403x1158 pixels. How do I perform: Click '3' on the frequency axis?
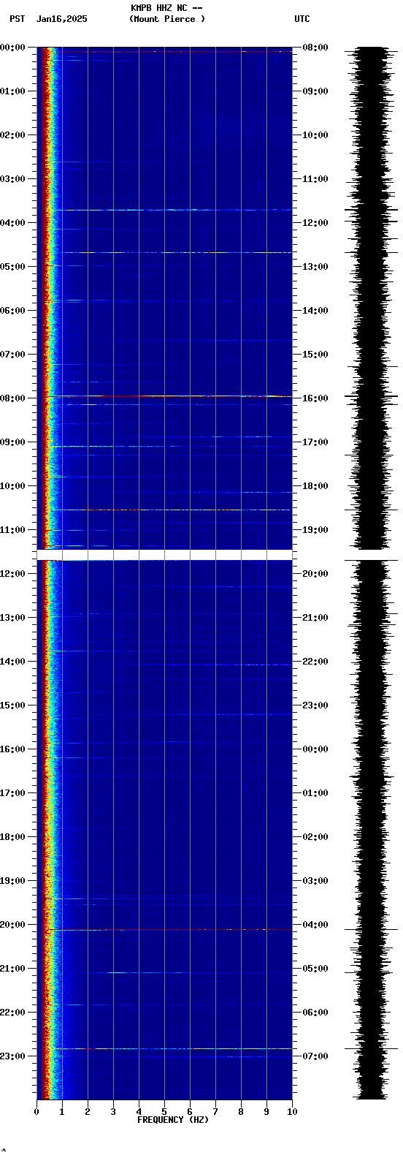click(x=113, y=1112)
